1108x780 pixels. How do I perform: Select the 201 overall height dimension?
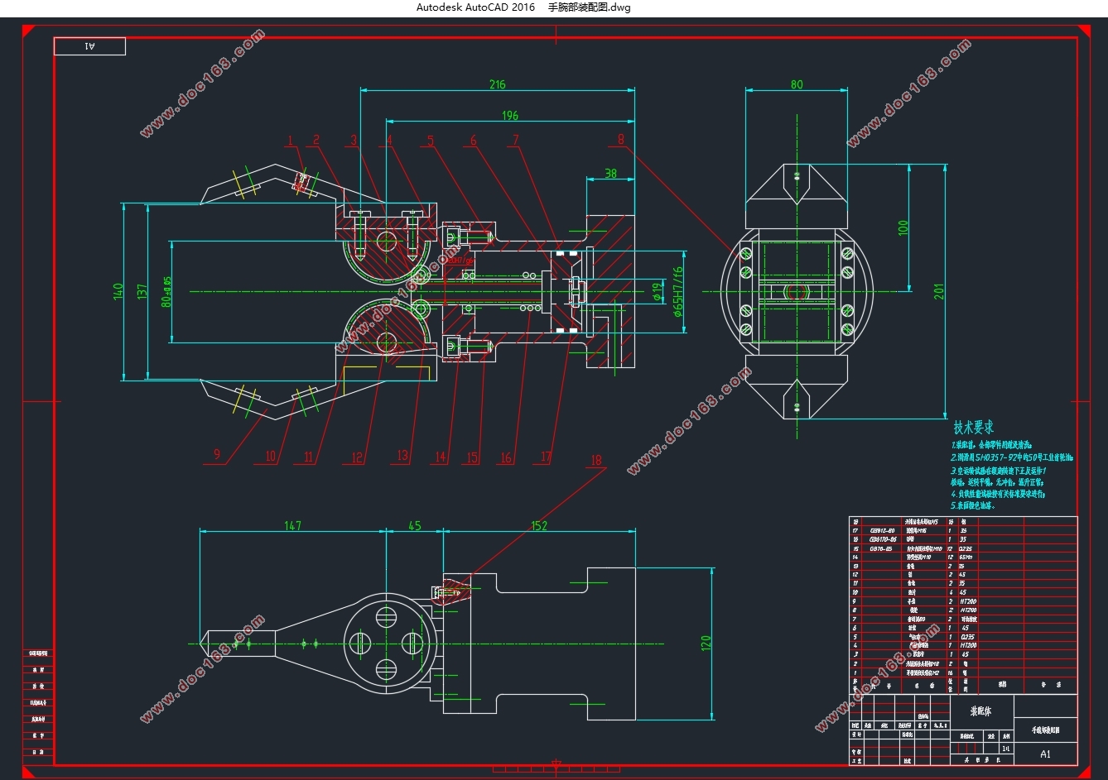pyautogui.click(x=939, y=291)
